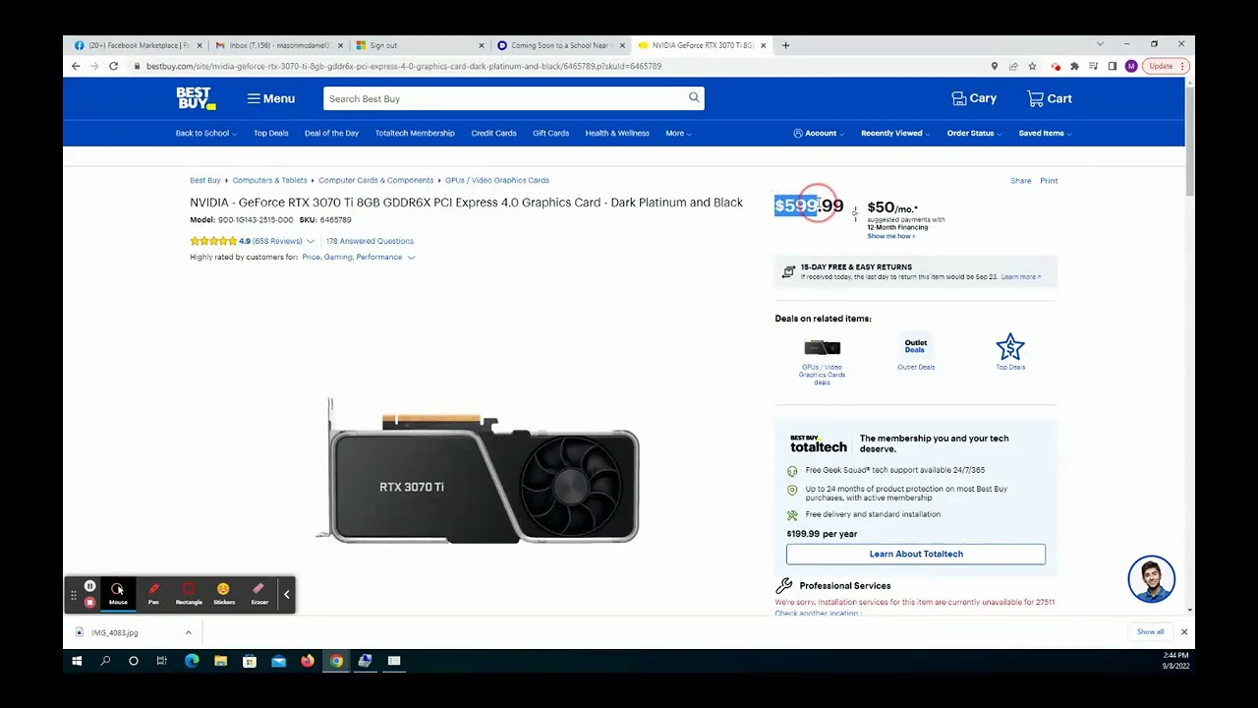1258x708 pixels.
Task: Click the Chrome Update button
Action: tap(1167, 66)
